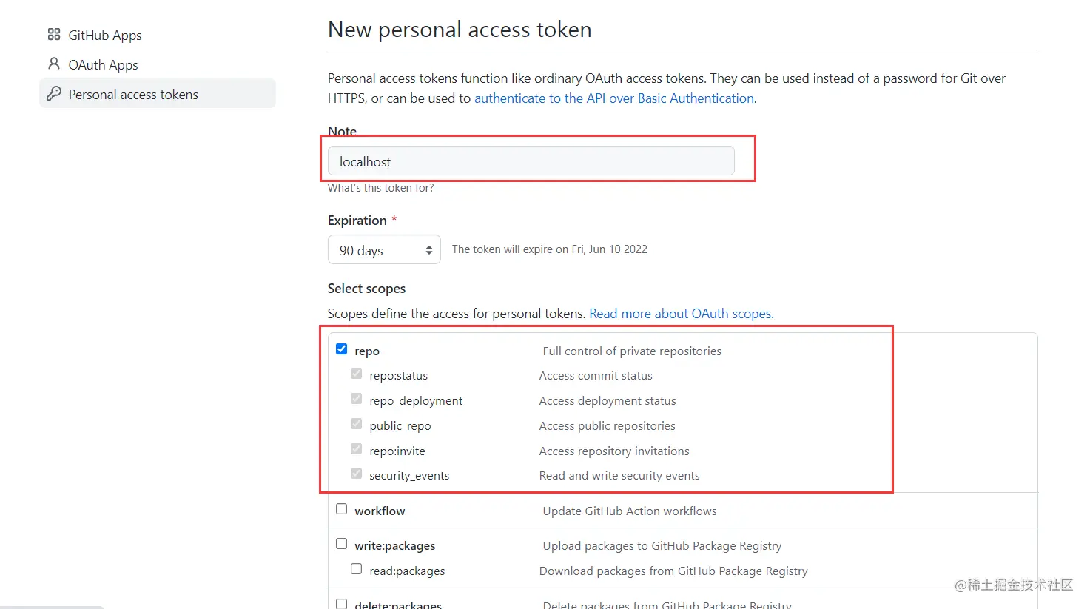This screenshot has width=1090, height=609.
Task: Select Personal access tokens in sidebar
Action: pos(133,95)
